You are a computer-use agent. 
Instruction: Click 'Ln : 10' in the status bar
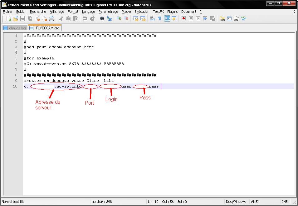(x=153, y=202)
